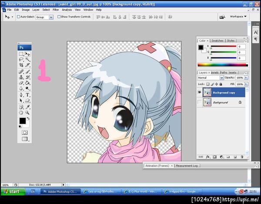
Task: Pick a color from the spectrum ramp
Action: pyautogui.click(x=223, y=64)
